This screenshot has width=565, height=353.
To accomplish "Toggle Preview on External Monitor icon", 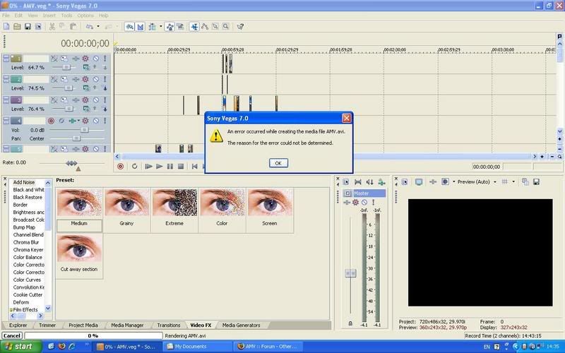I will tap(419, 182).
